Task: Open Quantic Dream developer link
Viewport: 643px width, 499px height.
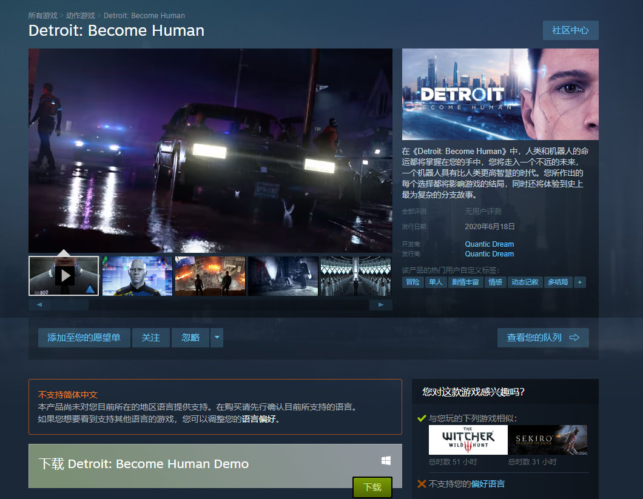Action: [489, 244]
